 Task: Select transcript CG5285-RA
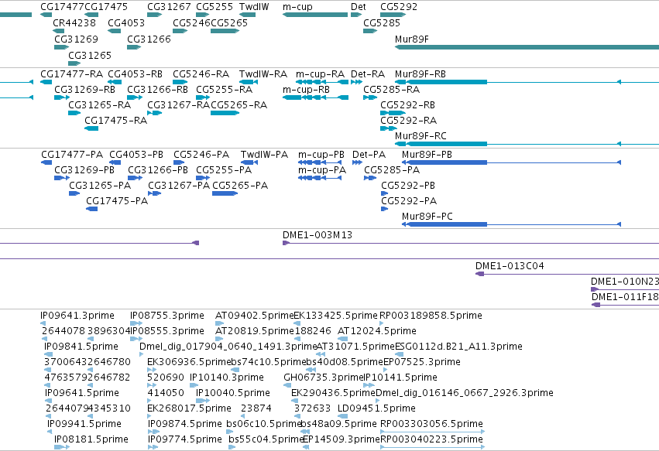pyautogui.click(x=391, y=90)
